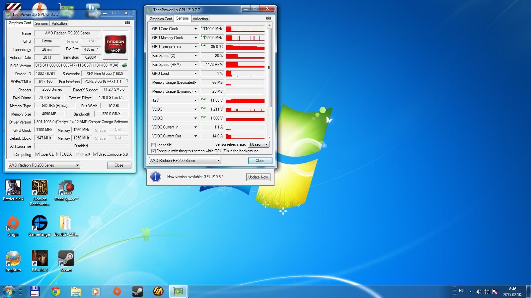Click Close button in Sensors window
Image resolution: width=531 pixels, height=298 pixels.
pos(260,161)
